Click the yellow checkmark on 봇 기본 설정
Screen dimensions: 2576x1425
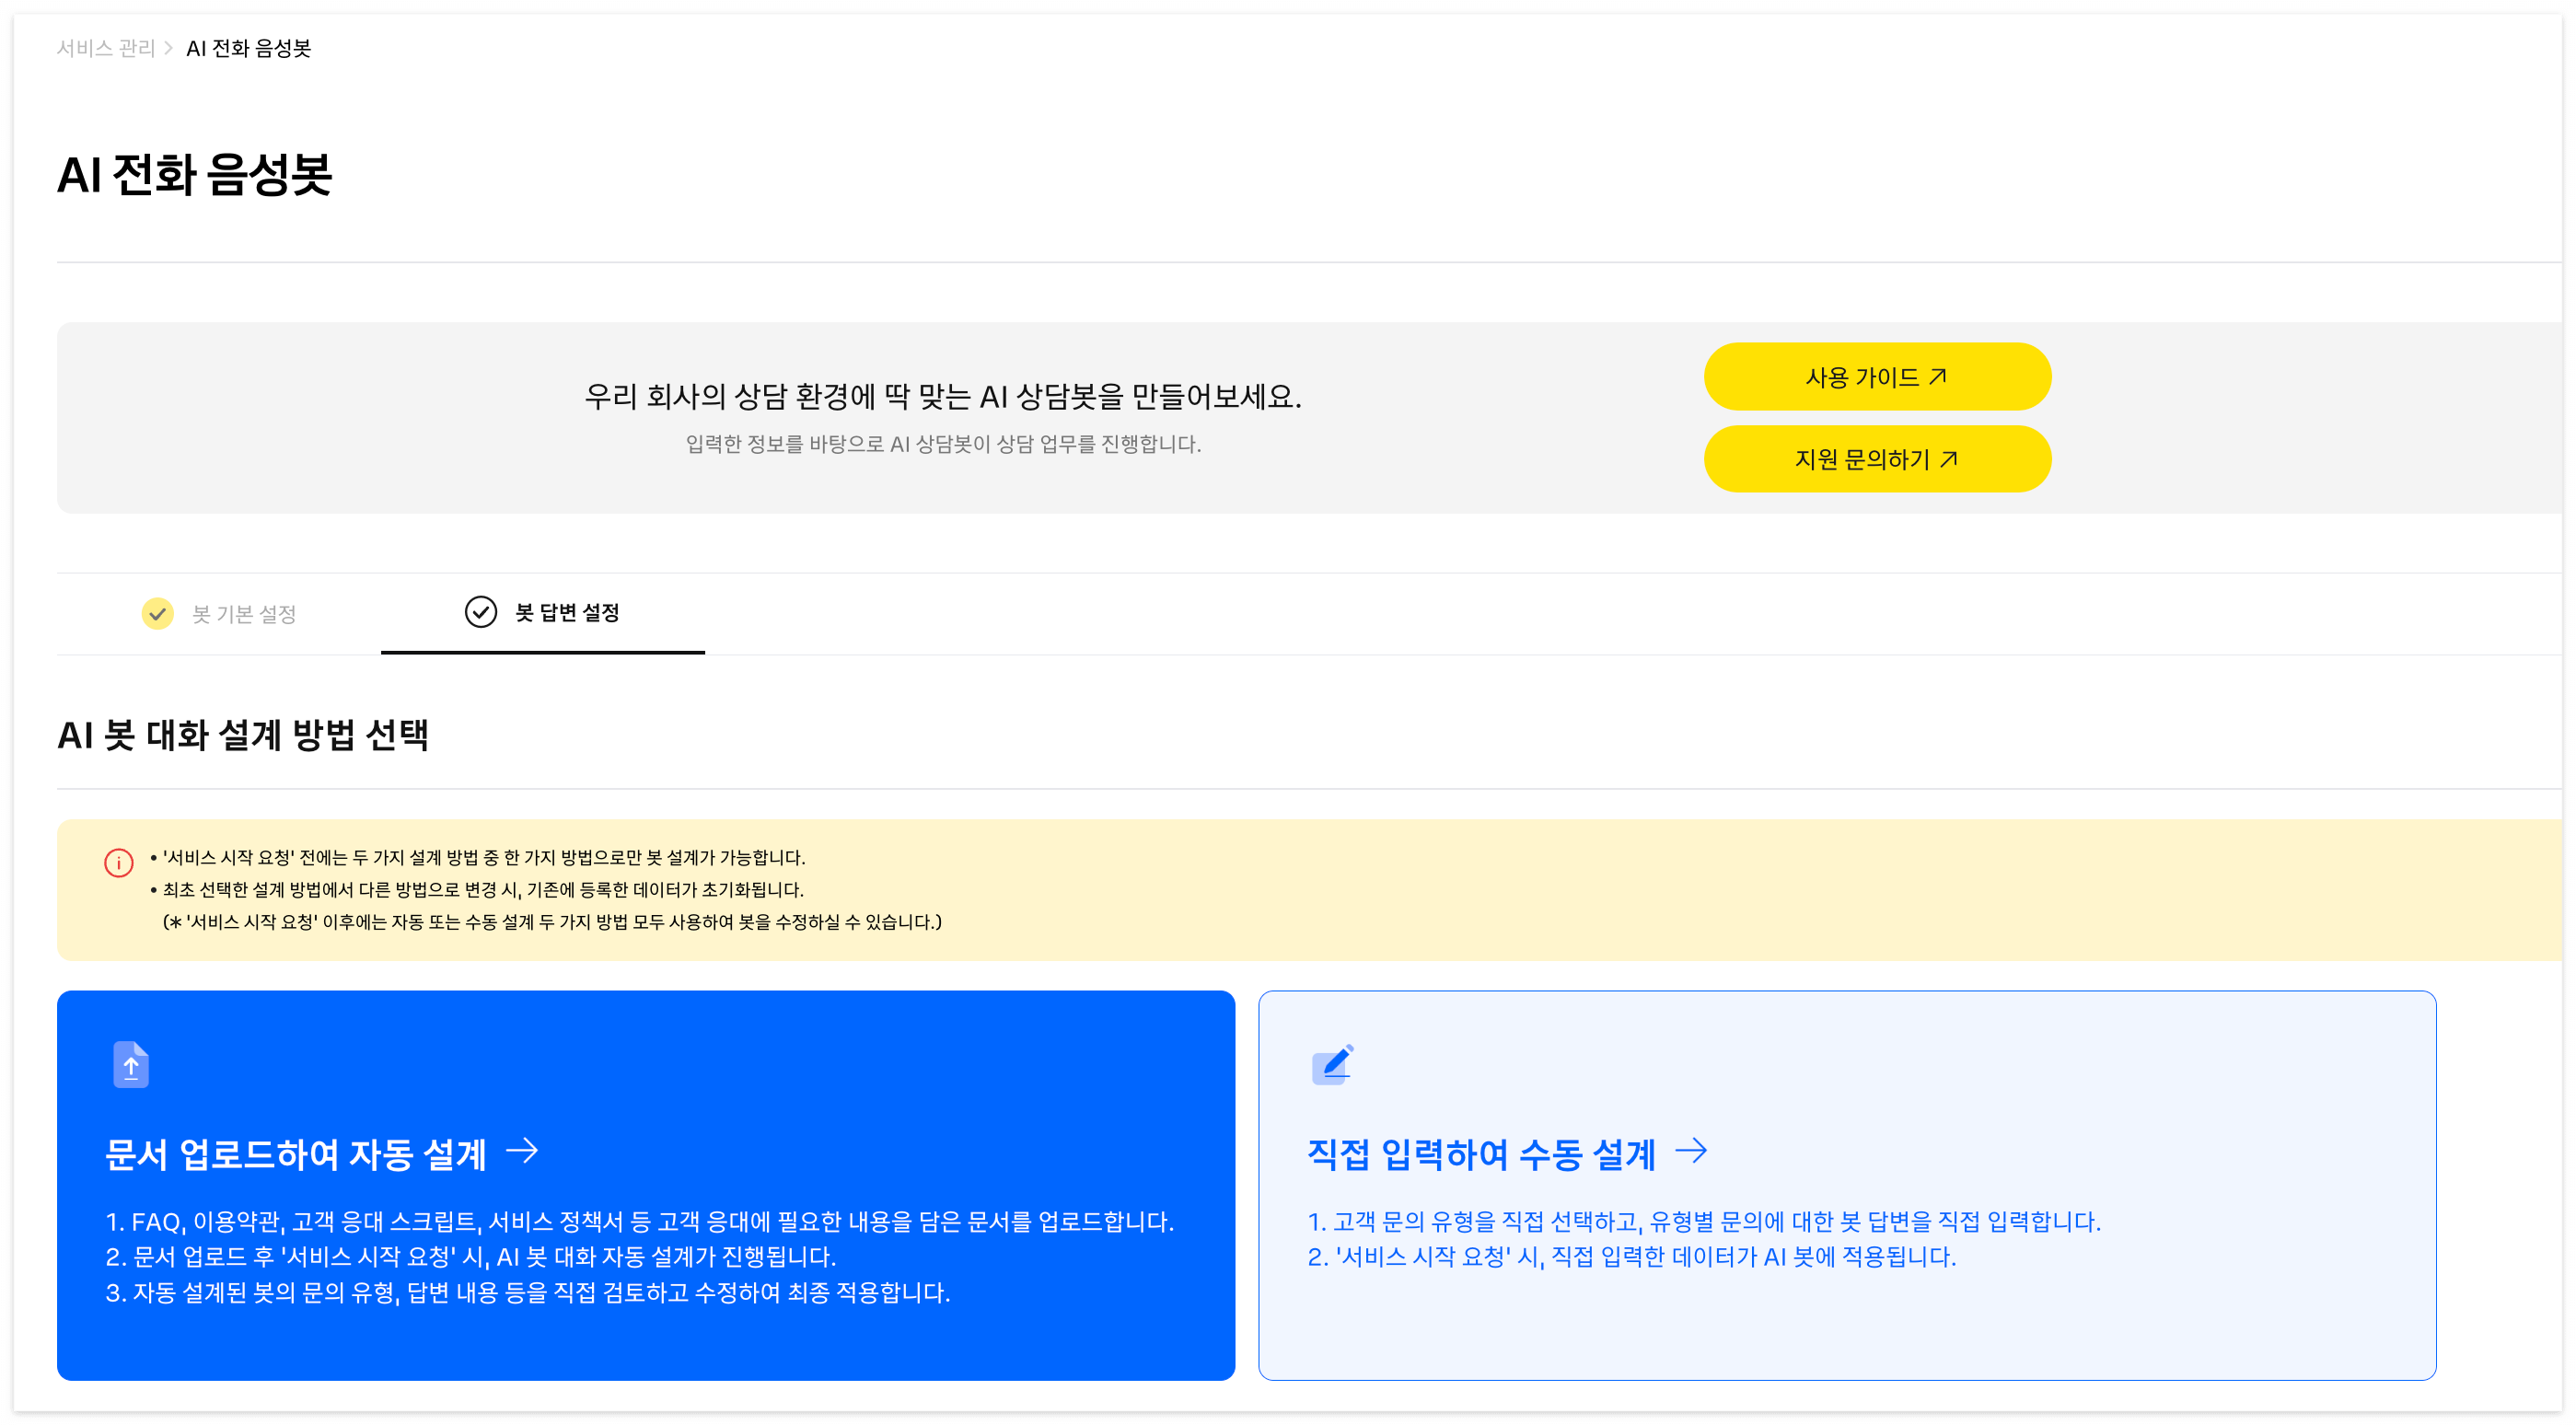tap(158, 613)
